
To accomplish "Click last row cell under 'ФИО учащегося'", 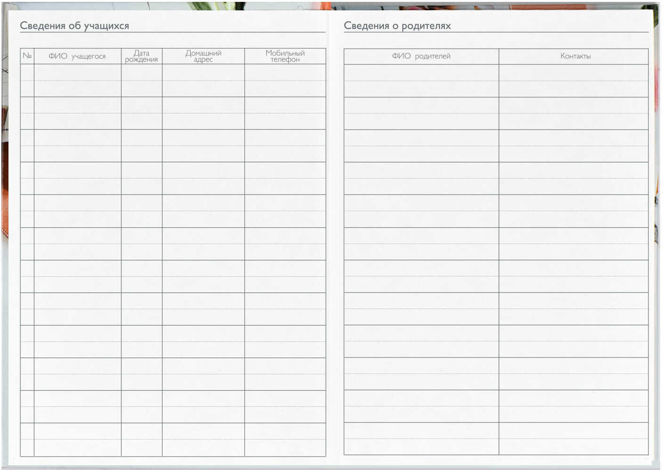I will (x=77, y=439).
